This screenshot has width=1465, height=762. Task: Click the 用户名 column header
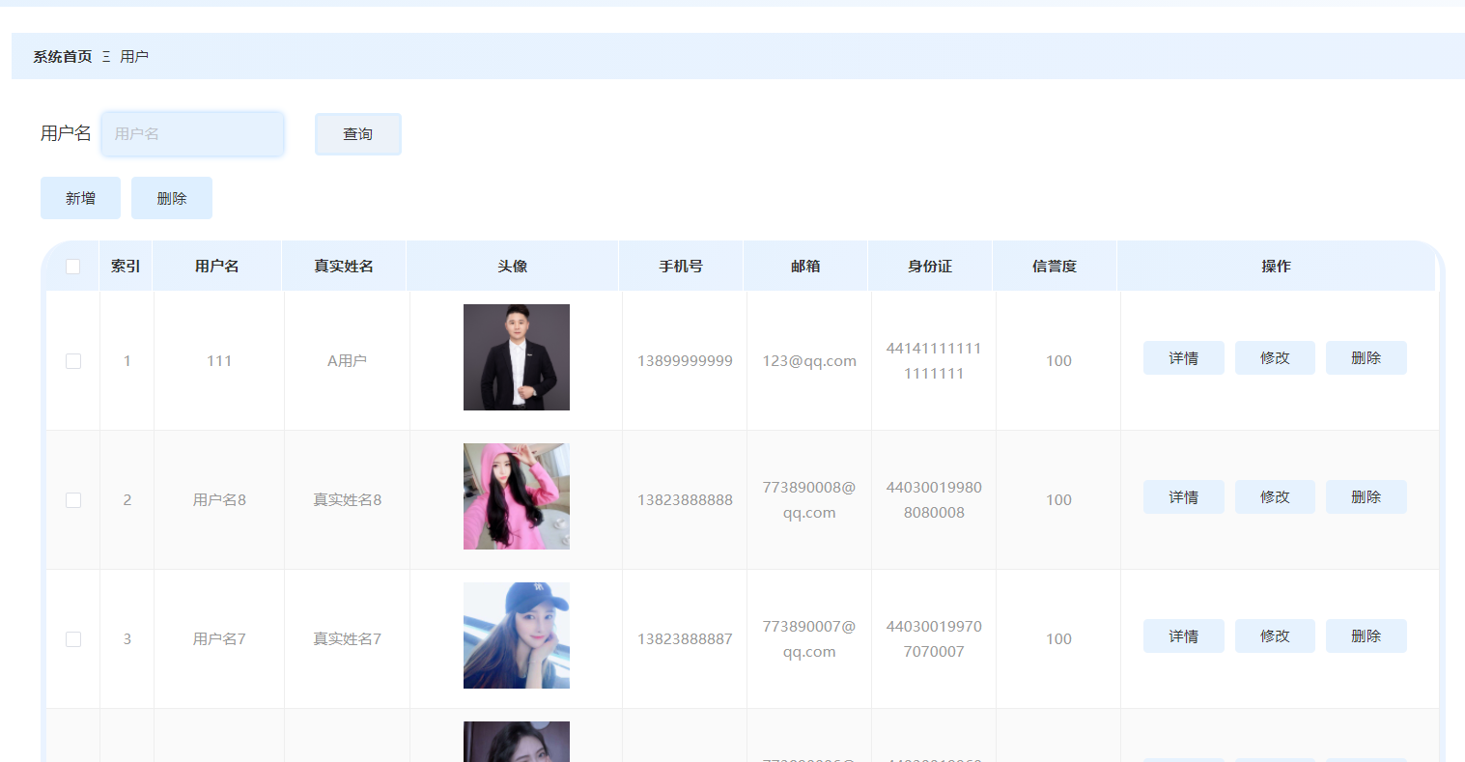pyautogui.click(x=217, y=267)
